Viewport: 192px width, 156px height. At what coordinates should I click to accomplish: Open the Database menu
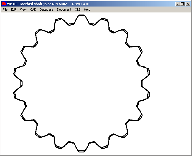click(47, 9)
